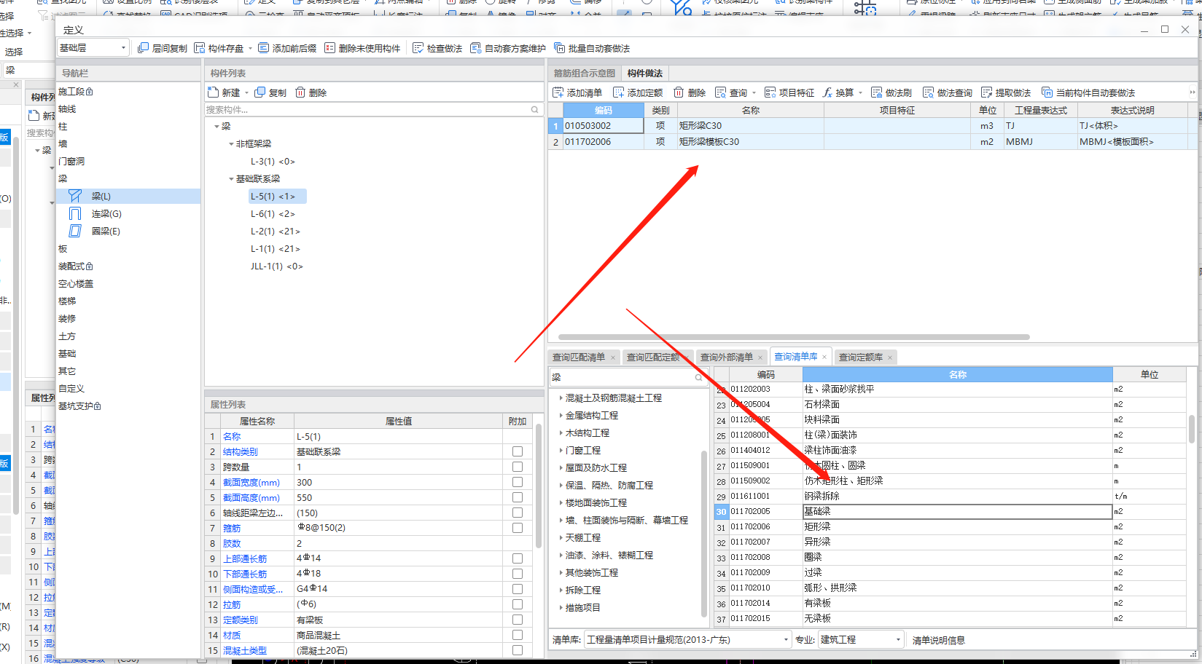Image resolution: width=1202 pixels, height=664 pixels.
Task: Select 基础 in the navigation bar
Action: coord(67,354)
